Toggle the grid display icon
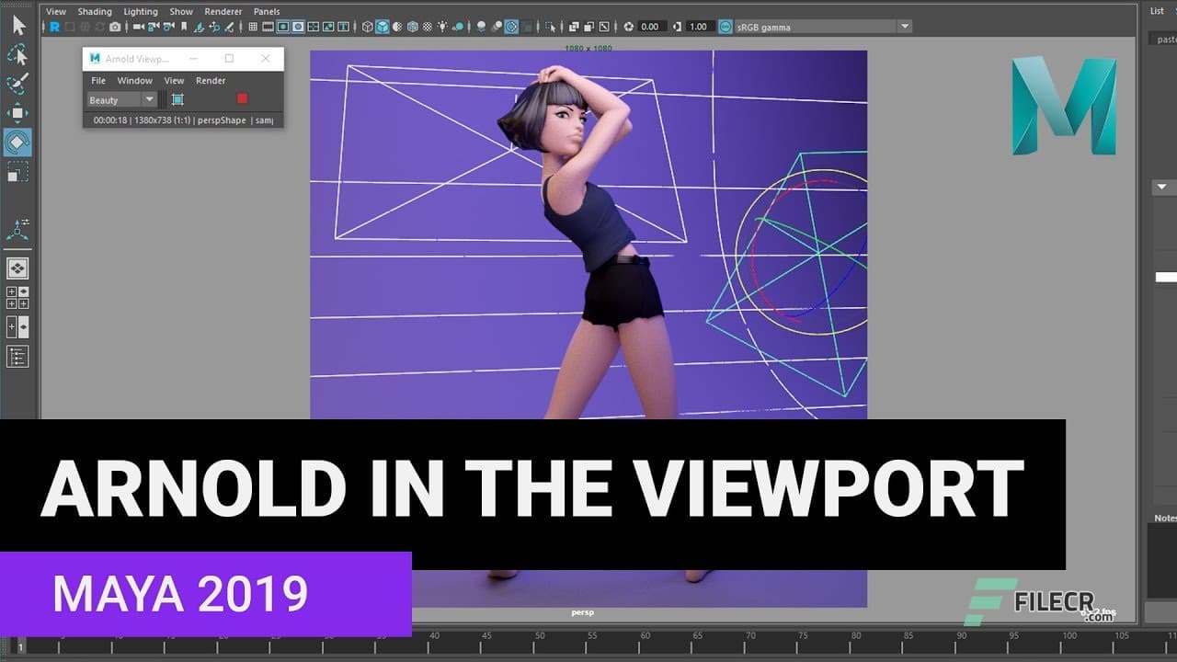The image size is (1177, 662). (x=253, y=26)
